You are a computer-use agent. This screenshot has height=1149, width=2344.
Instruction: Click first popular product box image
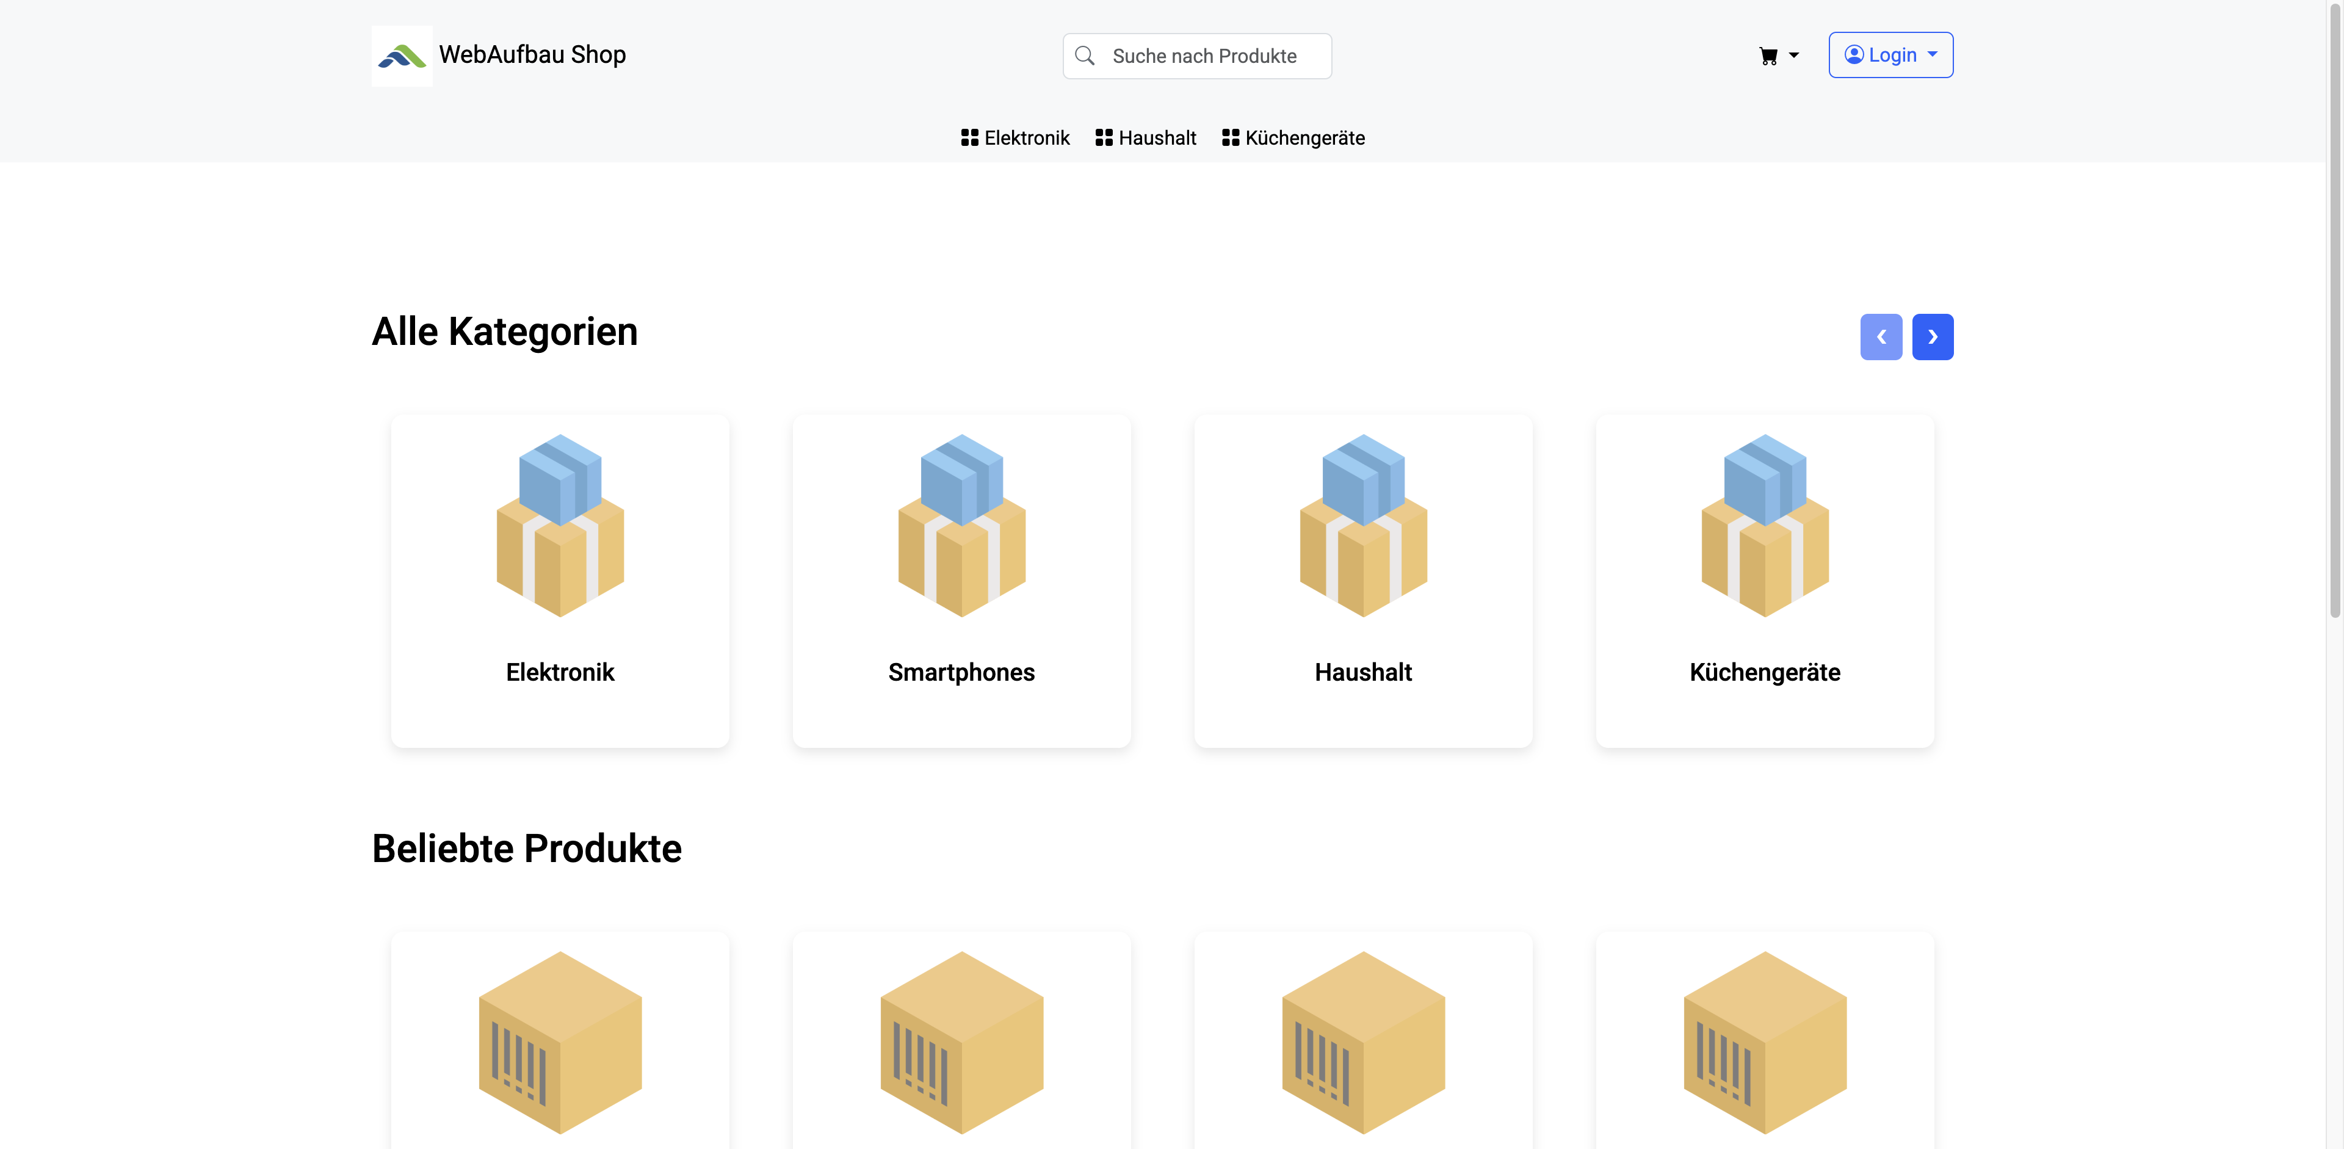pos(560,1042)
